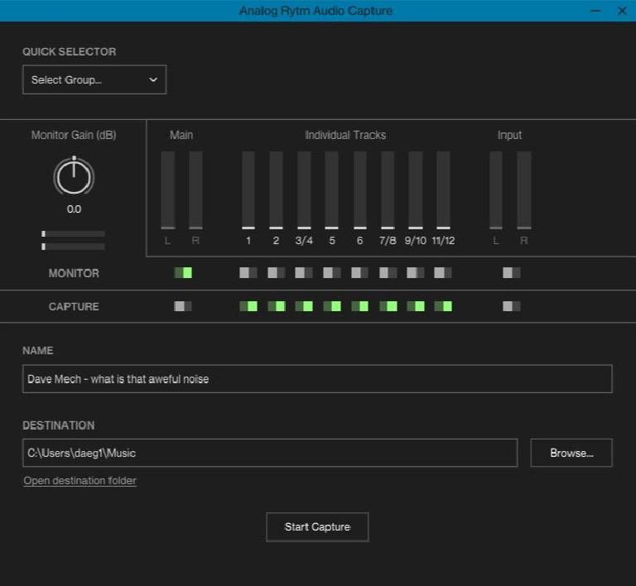Click the Destination path field

point(270,453)
